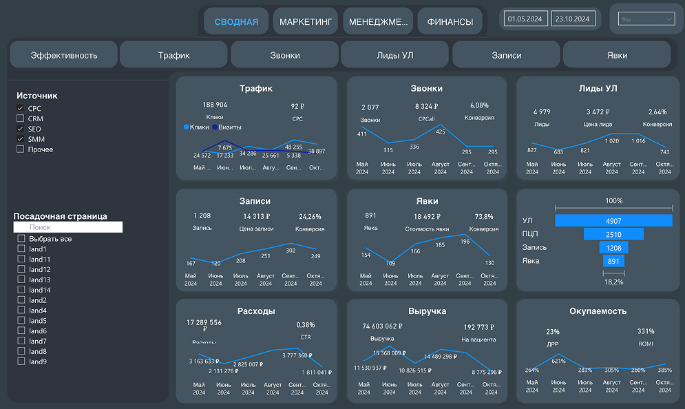
Task: Select the СВОДНАЯ tab
Action: pyautogui.click(x=236, y=21)
